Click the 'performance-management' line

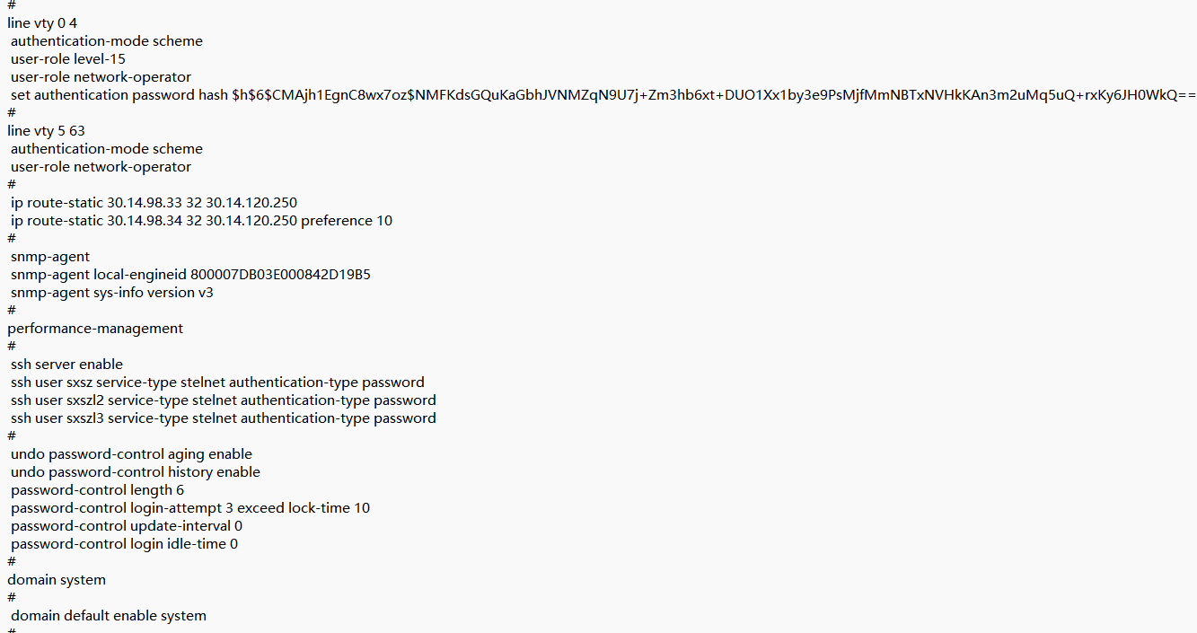(x=95, y=328)
